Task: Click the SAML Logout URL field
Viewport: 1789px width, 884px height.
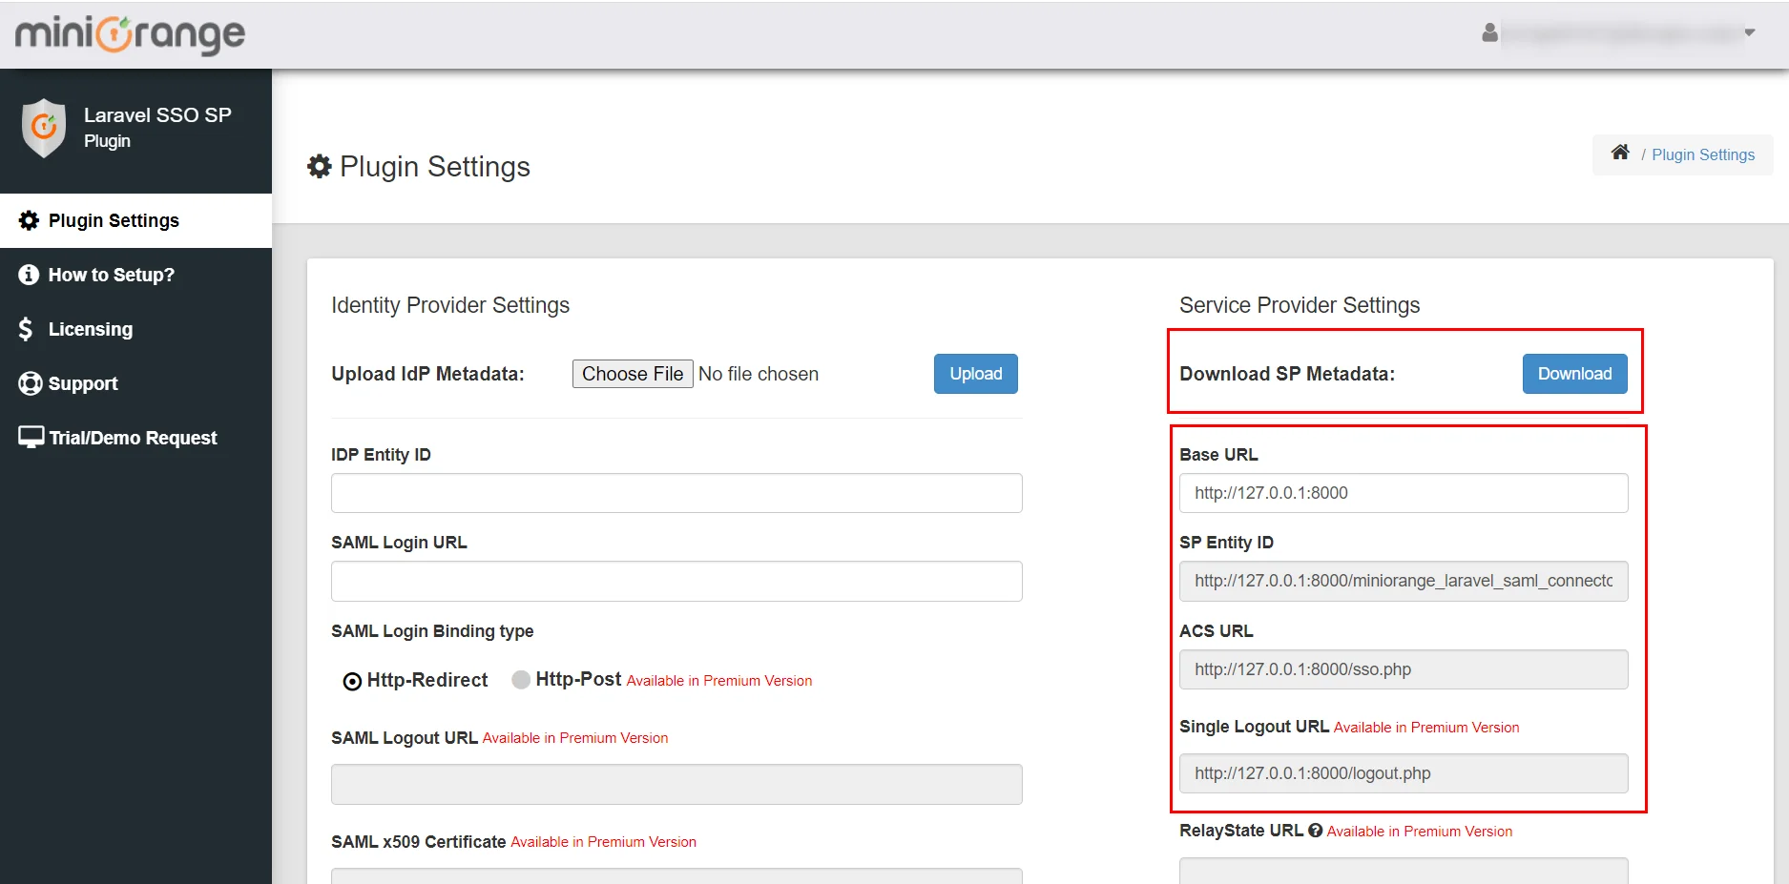Action: coord(676,784)
